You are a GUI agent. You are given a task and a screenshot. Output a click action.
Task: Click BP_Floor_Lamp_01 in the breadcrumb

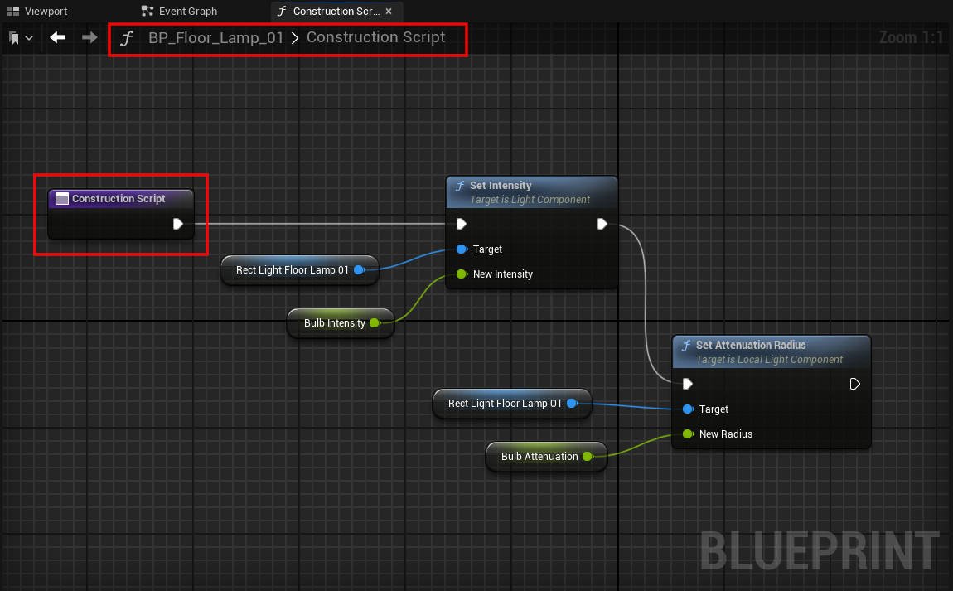point(215,37)
